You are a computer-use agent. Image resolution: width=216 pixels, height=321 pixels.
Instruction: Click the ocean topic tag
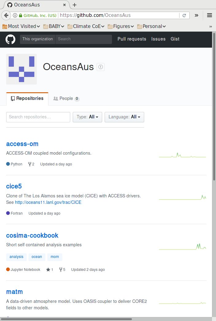37,257
